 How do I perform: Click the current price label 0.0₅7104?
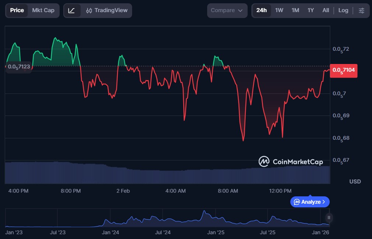click(344, 70)
